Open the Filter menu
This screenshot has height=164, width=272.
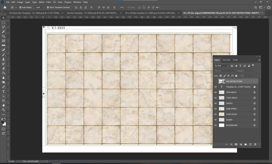(x=49, y=2)
